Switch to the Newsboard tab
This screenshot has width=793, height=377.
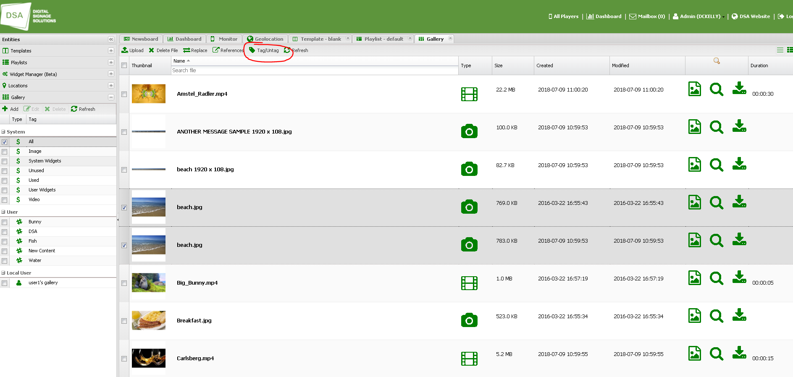pos(141,39)
